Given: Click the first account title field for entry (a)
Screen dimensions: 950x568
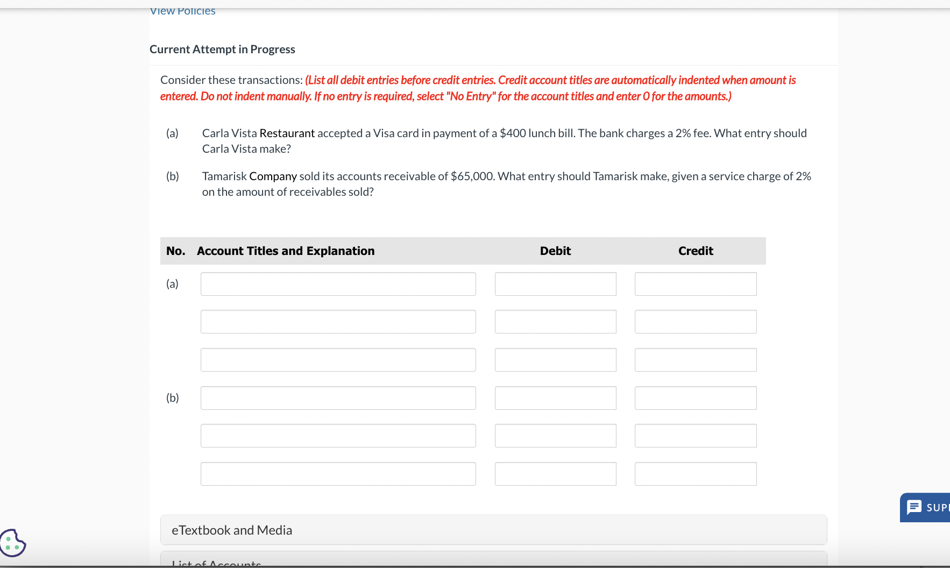Looking at the screenshot, I should coord(338,283).
